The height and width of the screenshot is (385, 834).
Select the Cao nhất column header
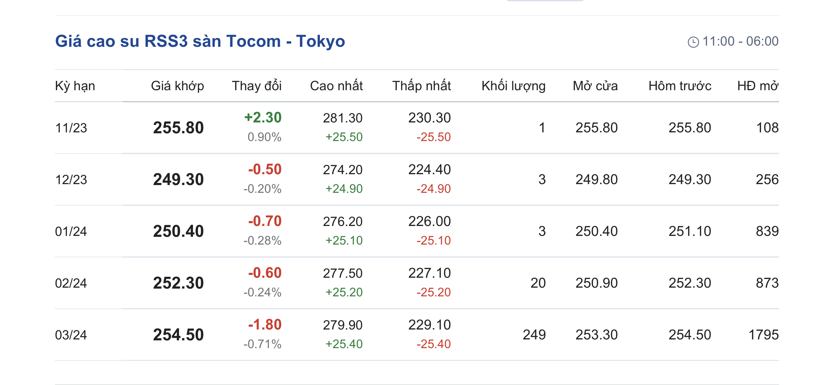coord(336,86)
